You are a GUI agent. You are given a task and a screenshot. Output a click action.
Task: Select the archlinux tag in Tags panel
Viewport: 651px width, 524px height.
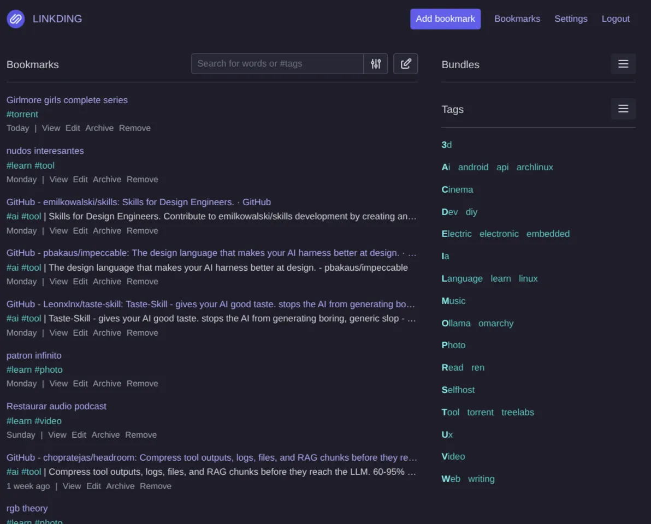pyautogui.click(x=534, y=167)
